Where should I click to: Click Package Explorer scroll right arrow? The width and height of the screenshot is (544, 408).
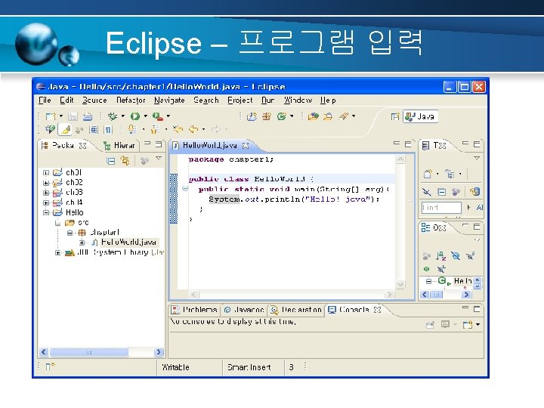159,352
